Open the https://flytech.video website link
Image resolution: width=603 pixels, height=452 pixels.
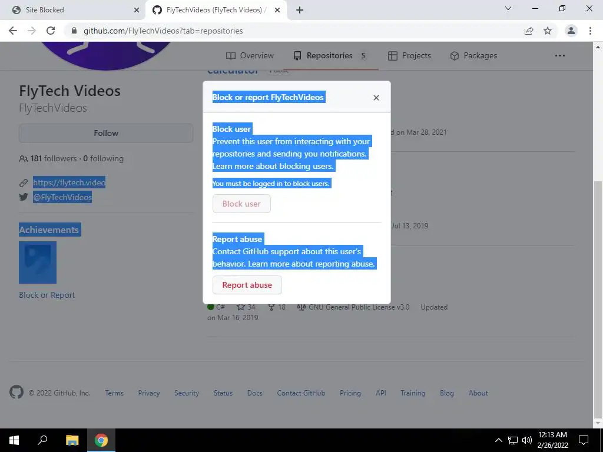(69, 182)
